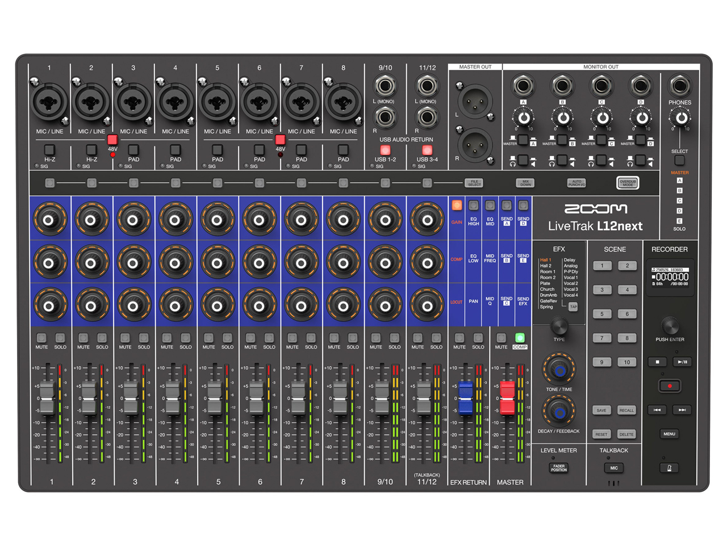Screen dimensions: 727x545
Task: Click the FILE SELECT button
Action: point(474,183)
